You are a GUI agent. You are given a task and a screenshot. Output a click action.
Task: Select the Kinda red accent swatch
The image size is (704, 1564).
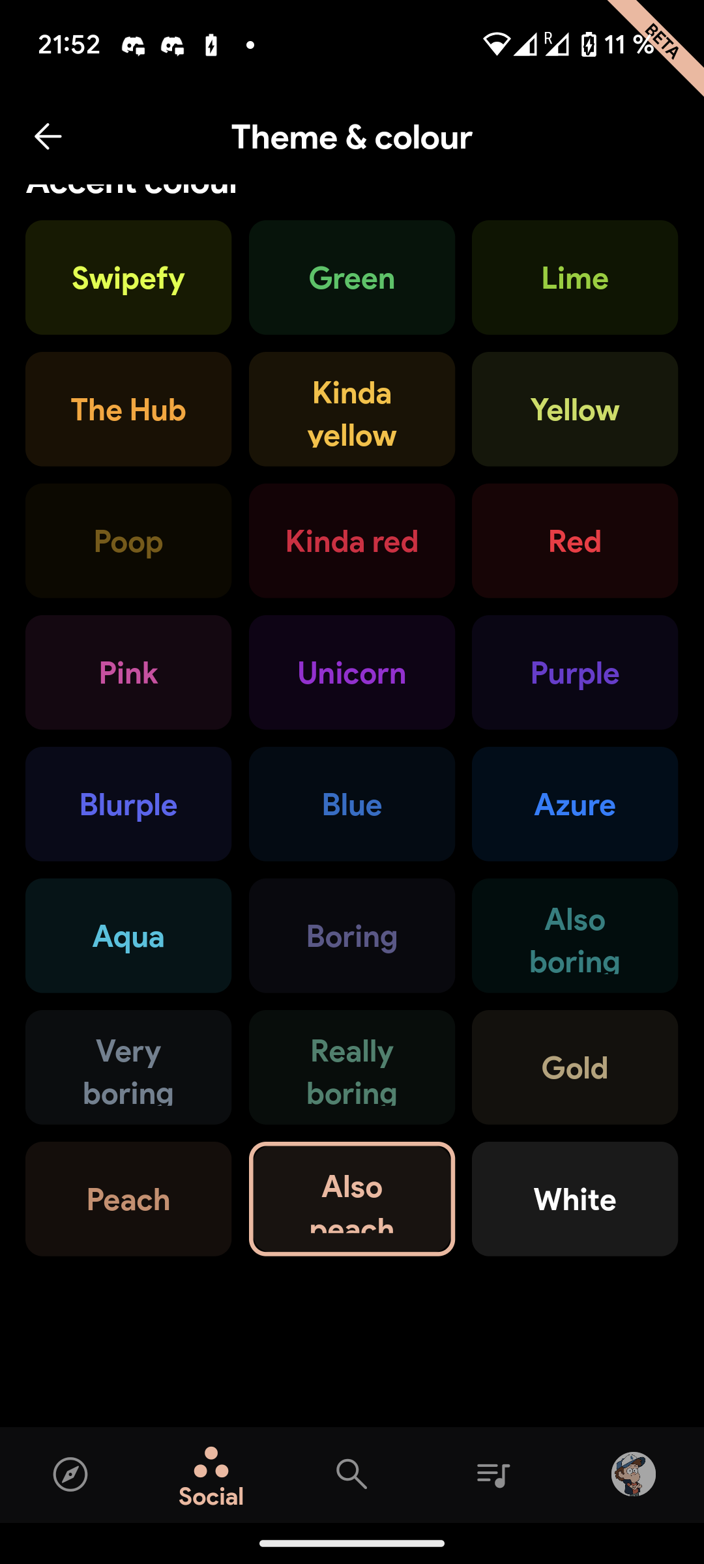[x=352, y=541]
